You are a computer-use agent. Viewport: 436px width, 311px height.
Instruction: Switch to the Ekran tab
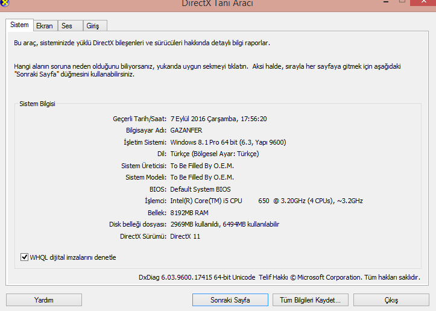tap(46, 25)
